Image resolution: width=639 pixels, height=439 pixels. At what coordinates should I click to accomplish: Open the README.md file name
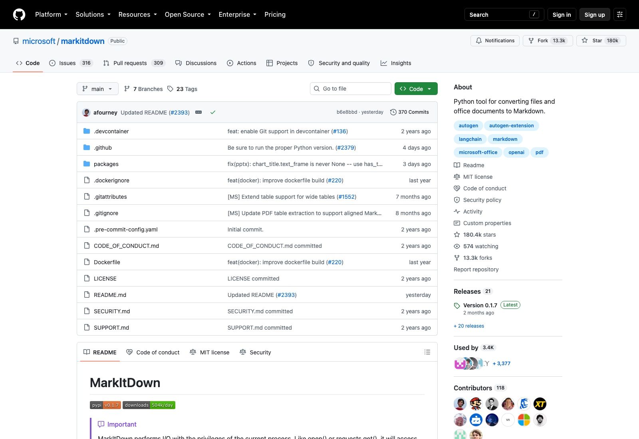tap(110, 295)
